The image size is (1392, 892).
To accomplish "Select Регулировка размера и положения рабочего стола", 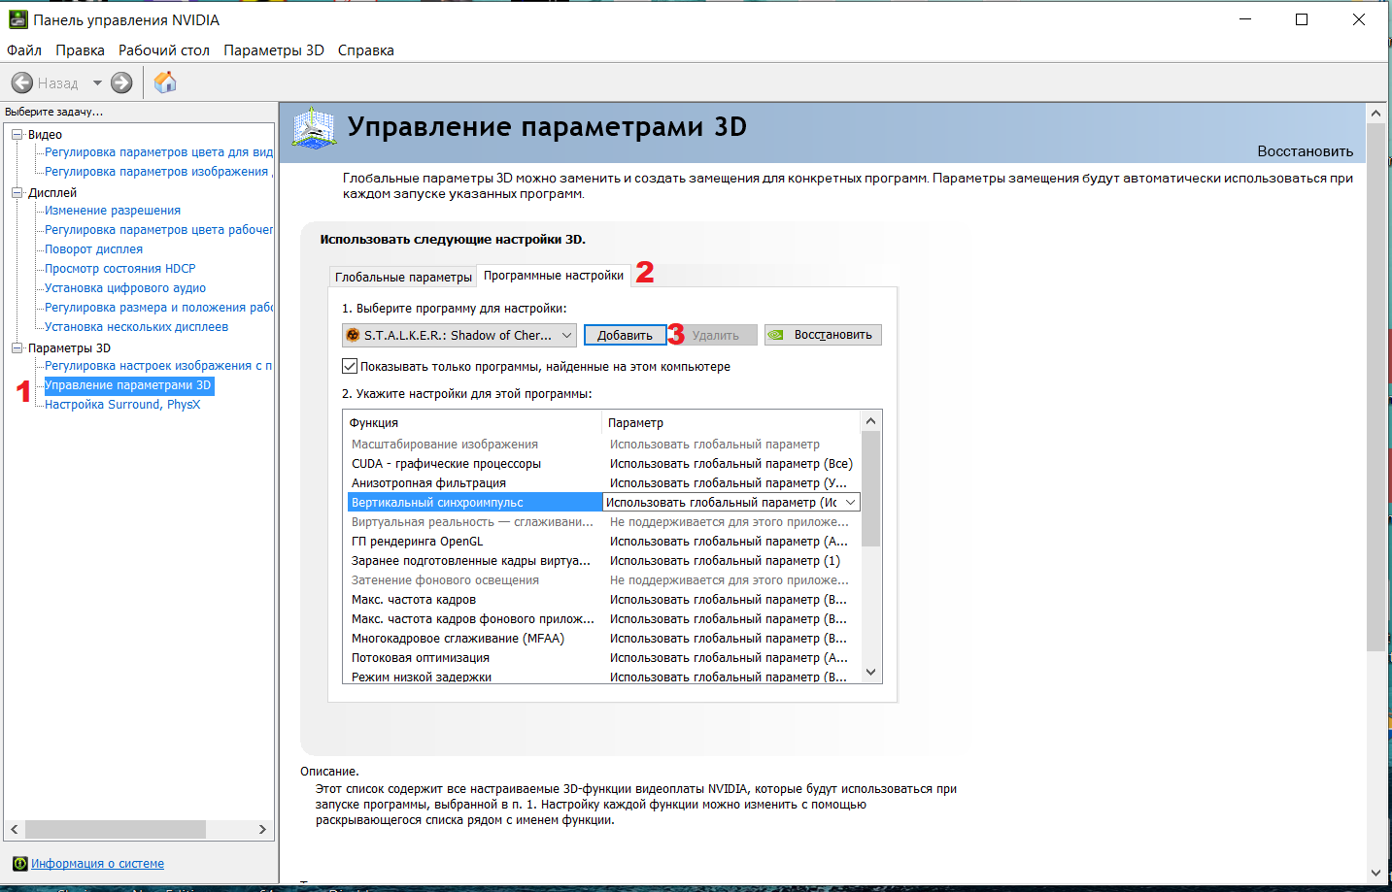I will (158, 308).
